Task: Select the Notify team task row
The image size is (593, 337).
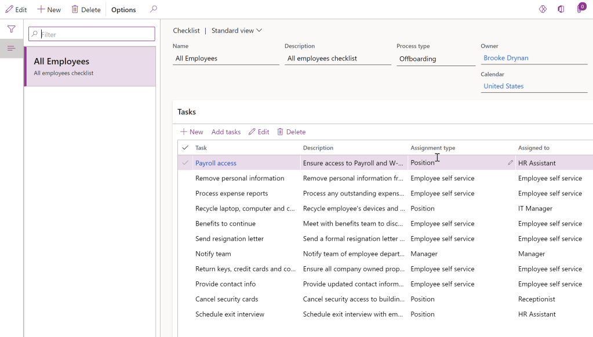Action: (x=213, y=253)
